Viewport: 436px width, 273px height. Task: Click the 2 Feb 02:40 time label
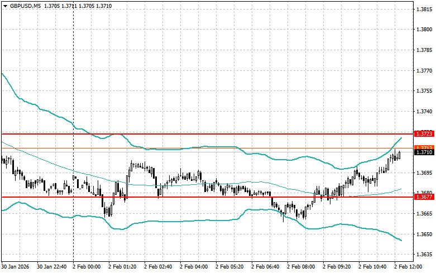point(158,267)
